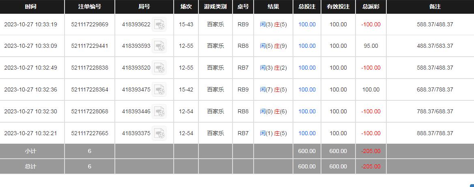Click blue 100.00 link in 10:32:36 row

click(x=307, y=90)
